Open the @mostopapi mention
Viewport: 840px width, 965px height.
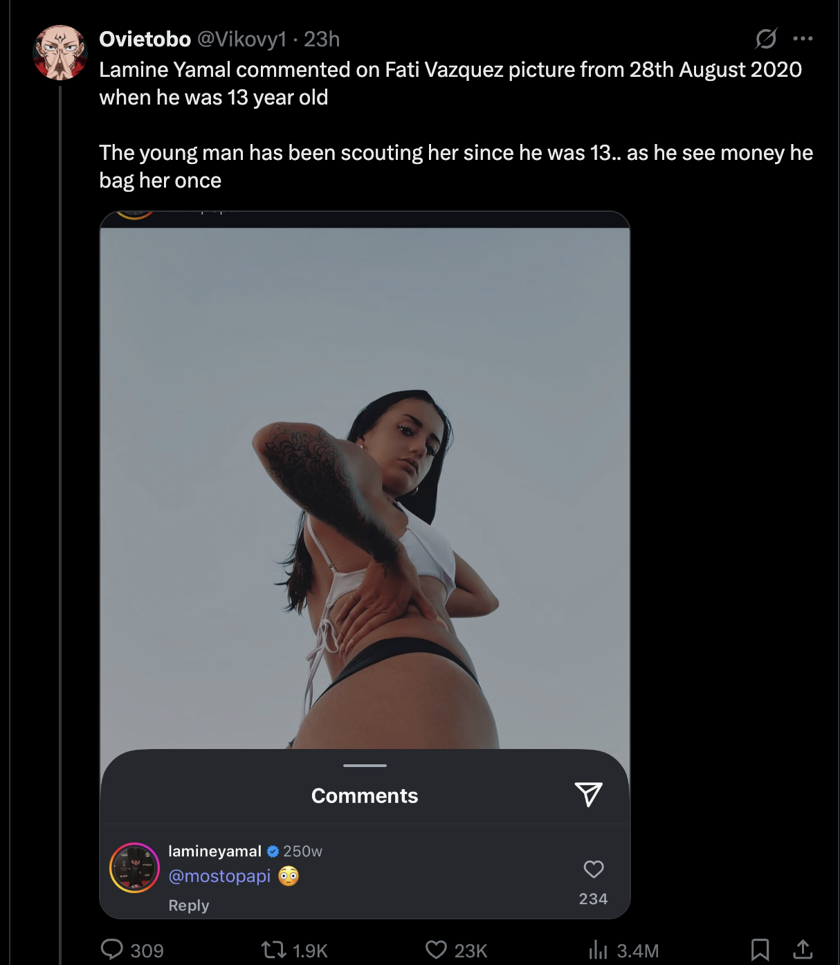click(x=219, y=876)
